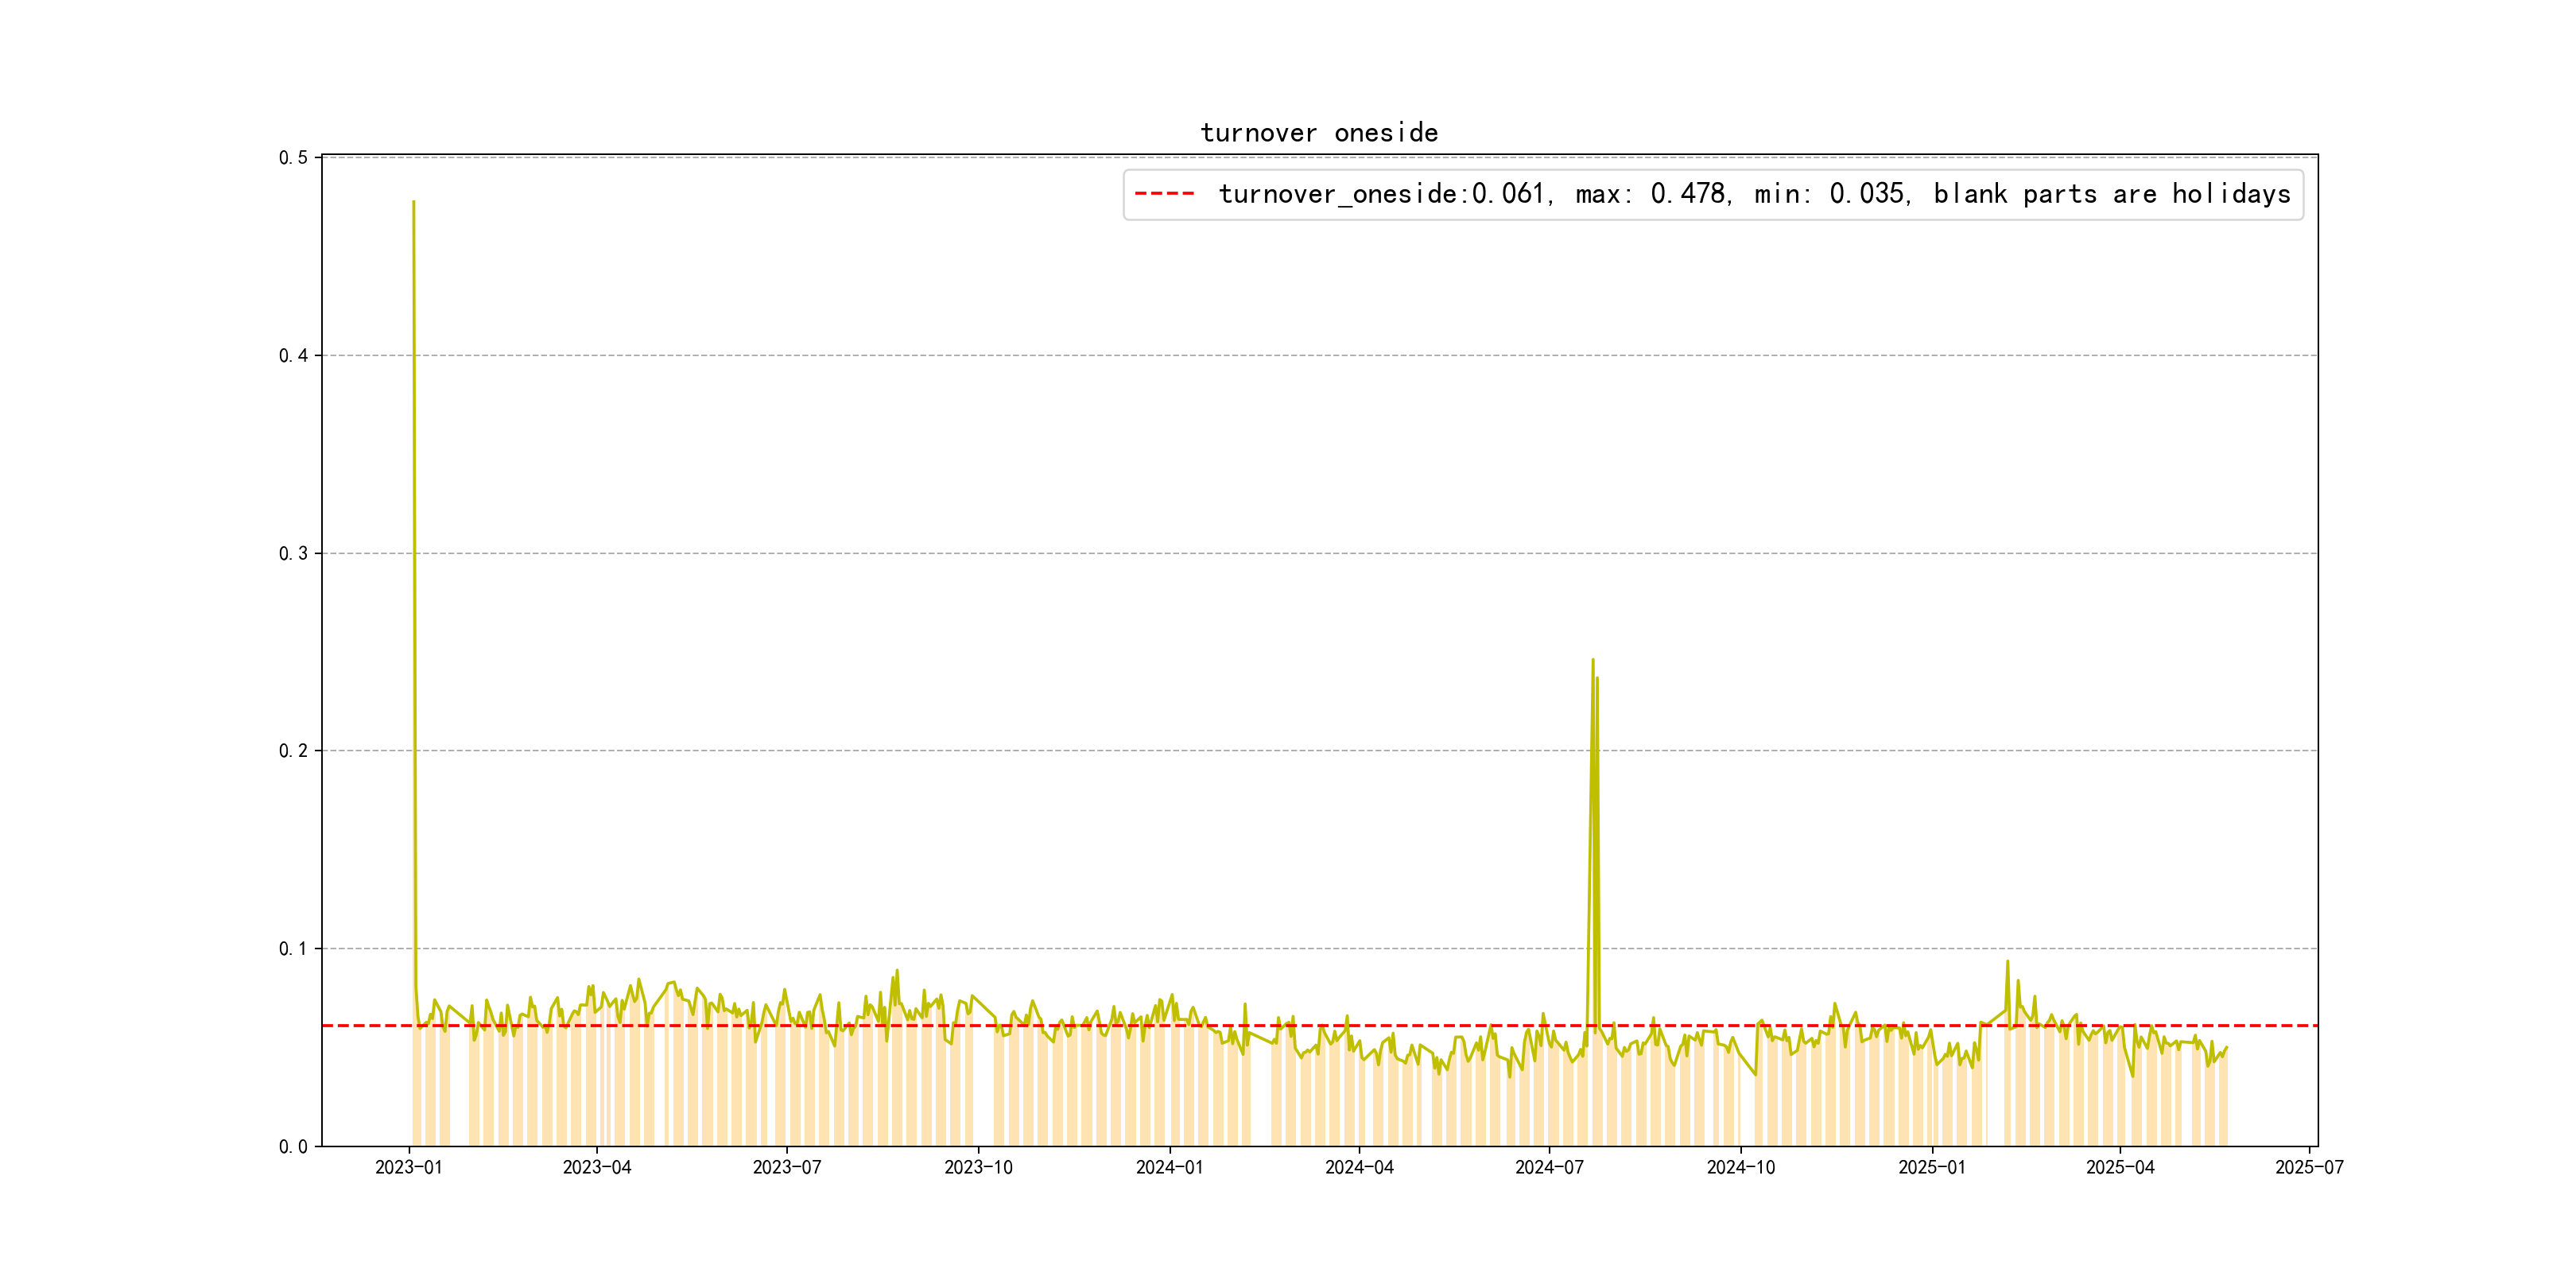Click the top of the January 2023 spike
Screen dimensions: 2576x1288
tap(413, 202)
